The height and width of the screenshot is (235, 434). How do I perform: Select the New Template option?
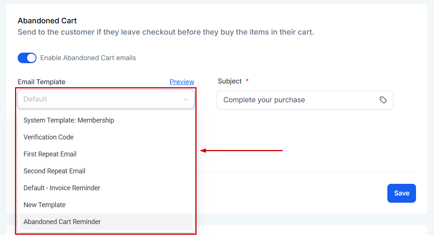tap(44, 205)
